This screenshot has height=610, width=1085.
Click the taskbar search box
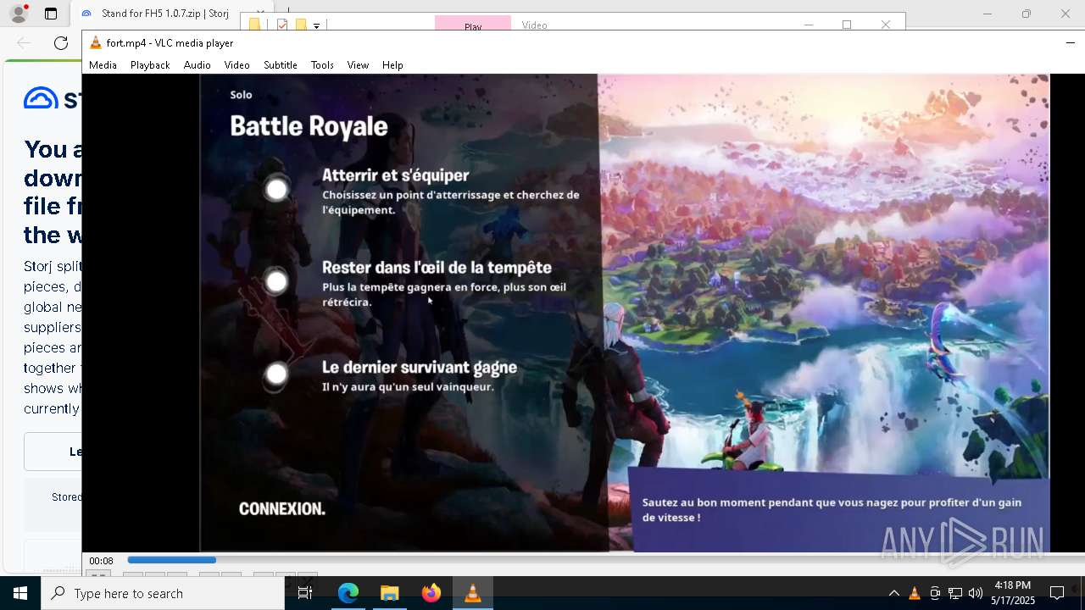163,593
